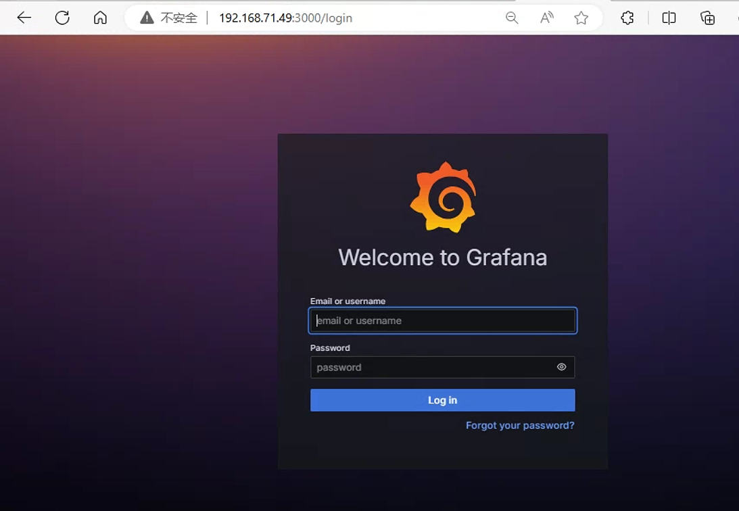Open the zoom magnifier in address bar

tap(512, 18)
